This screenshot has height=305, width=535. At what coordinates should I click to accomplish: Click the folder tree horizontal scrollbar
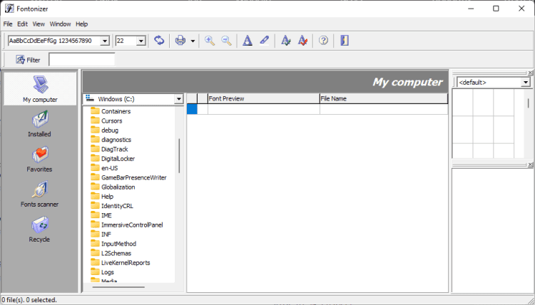[118, 287]
